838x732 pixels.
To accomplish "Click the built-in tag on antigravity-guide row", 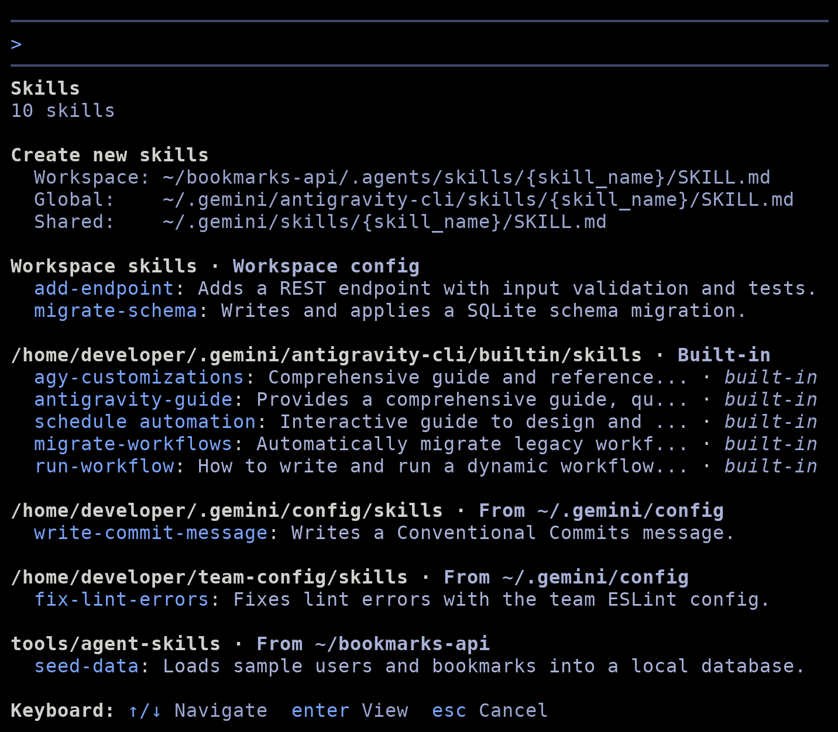I will click(x=771, y=399).
